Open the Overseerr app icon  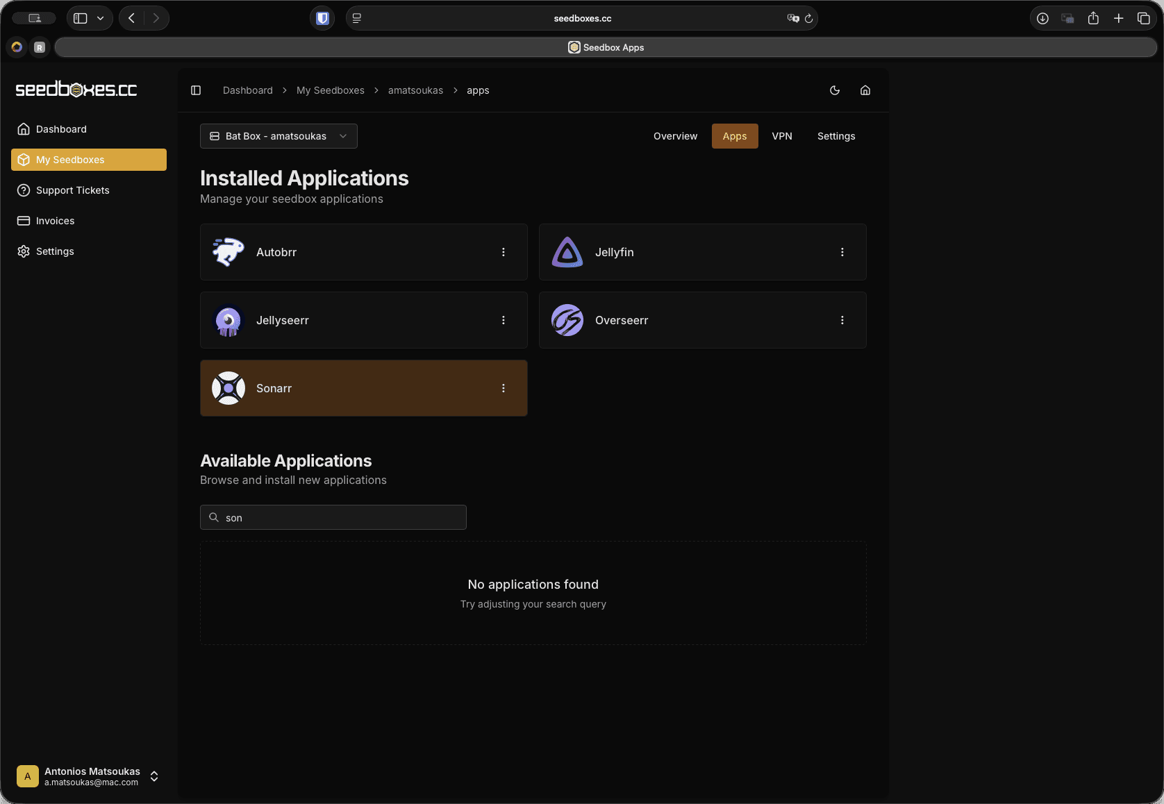[567, 320]
